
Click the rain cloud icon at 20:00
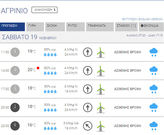coord(154,107)
